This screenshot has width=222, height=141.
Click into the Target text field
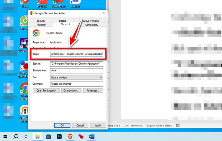click(x=77, y=54)
